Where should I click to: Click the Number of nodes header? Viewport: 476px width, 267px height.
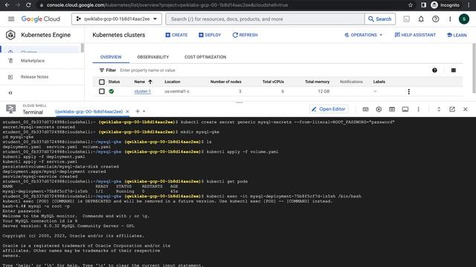(226, 82)
